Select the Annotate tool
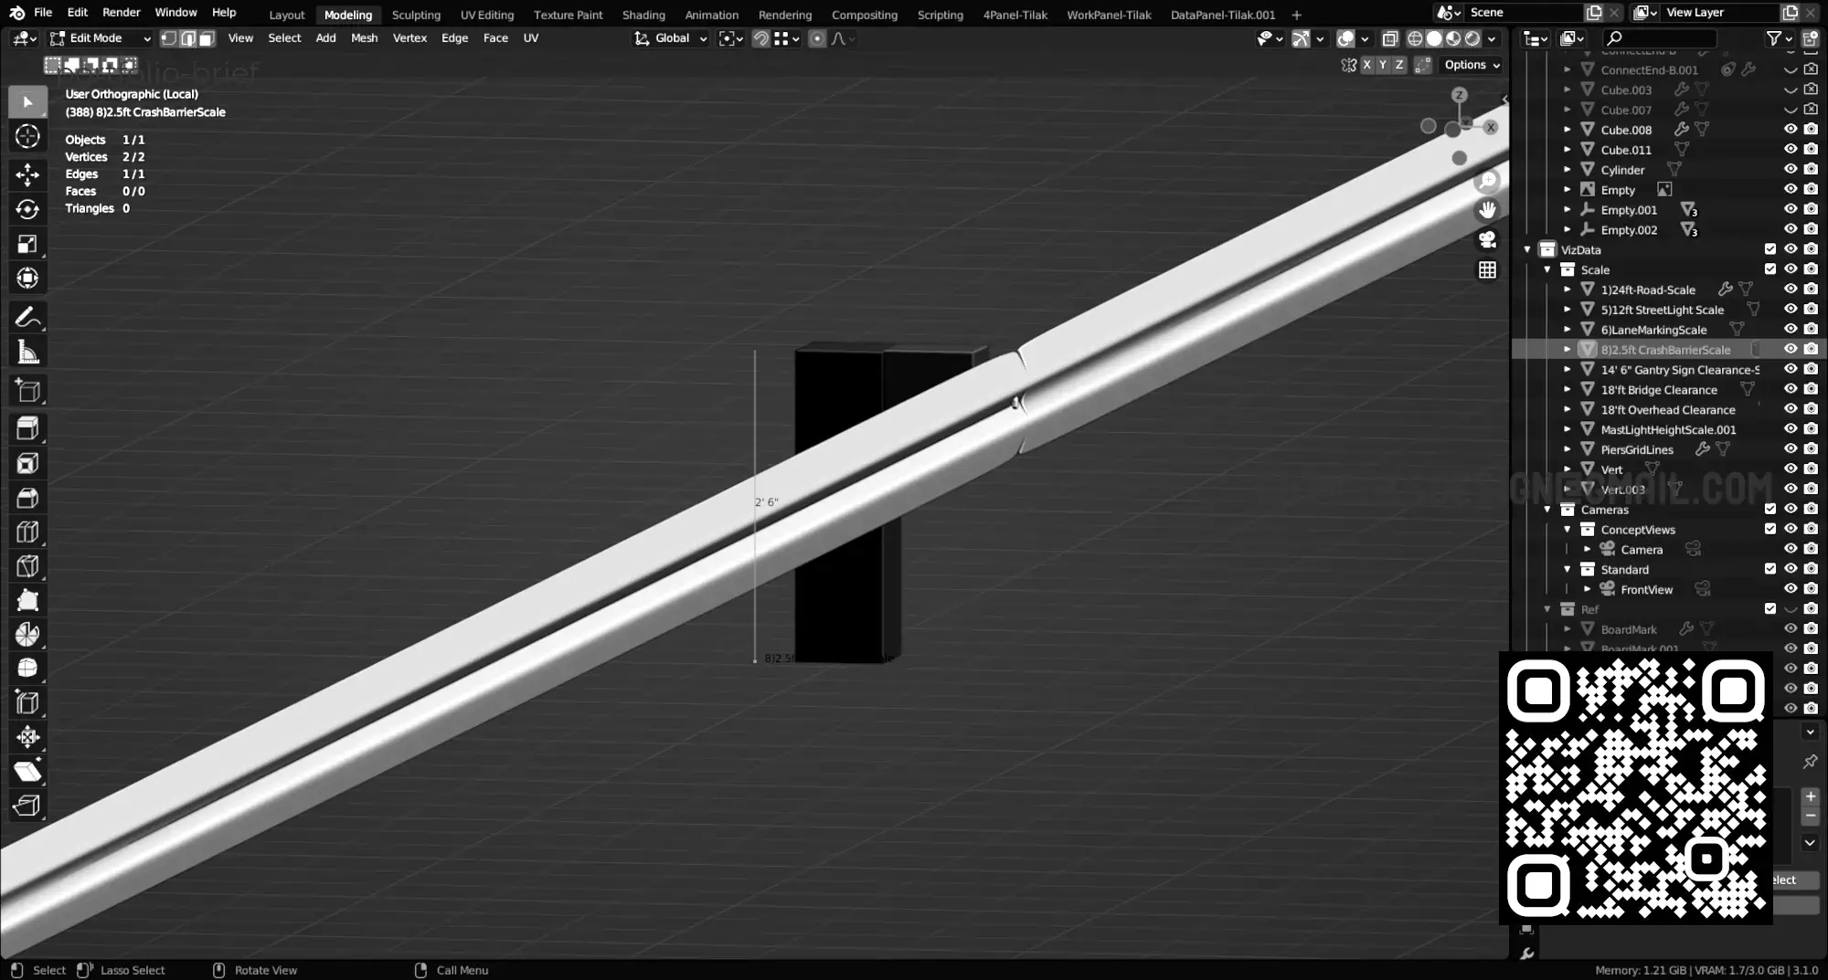 pyautogui.click(x=27, y=318)
